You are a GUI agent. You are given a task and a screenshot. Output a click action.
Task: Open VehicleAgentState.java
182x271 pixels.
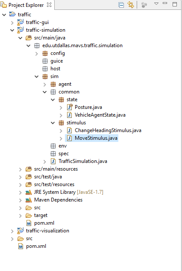pos(100,115)
